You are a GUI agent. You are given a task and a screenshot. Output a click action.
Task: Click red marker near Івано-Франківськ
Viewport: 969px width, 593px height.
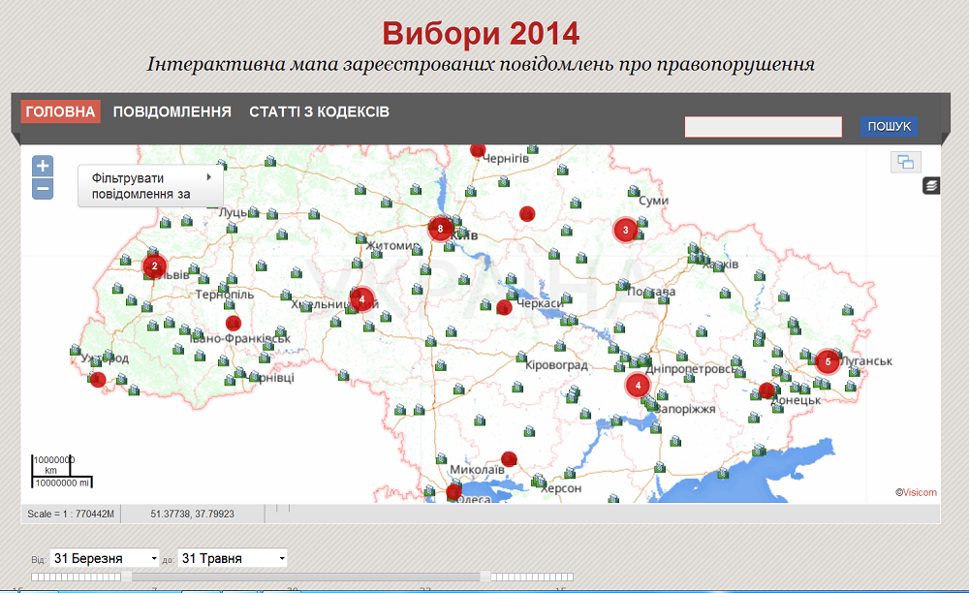pyautogui.click(x=233, y=323)
